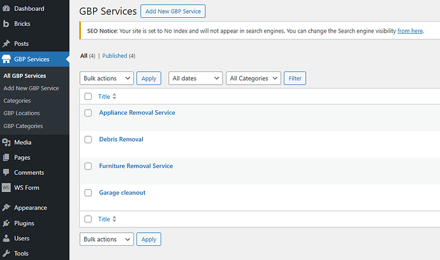Tick the Debris Removal row checkbox
This screenshot has width=440, height=260.
coord(88,140)
